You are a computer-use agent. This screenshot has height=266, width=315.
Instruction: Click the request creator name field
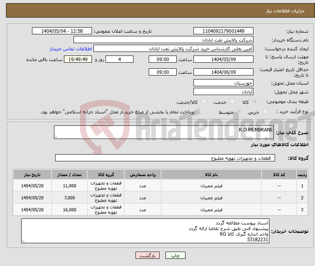[x=173, y=49]
